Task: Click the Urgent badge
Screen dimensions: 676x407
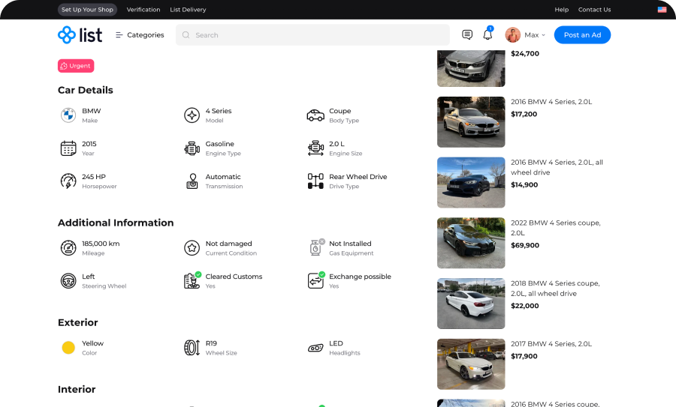Action: coord(76,66)
